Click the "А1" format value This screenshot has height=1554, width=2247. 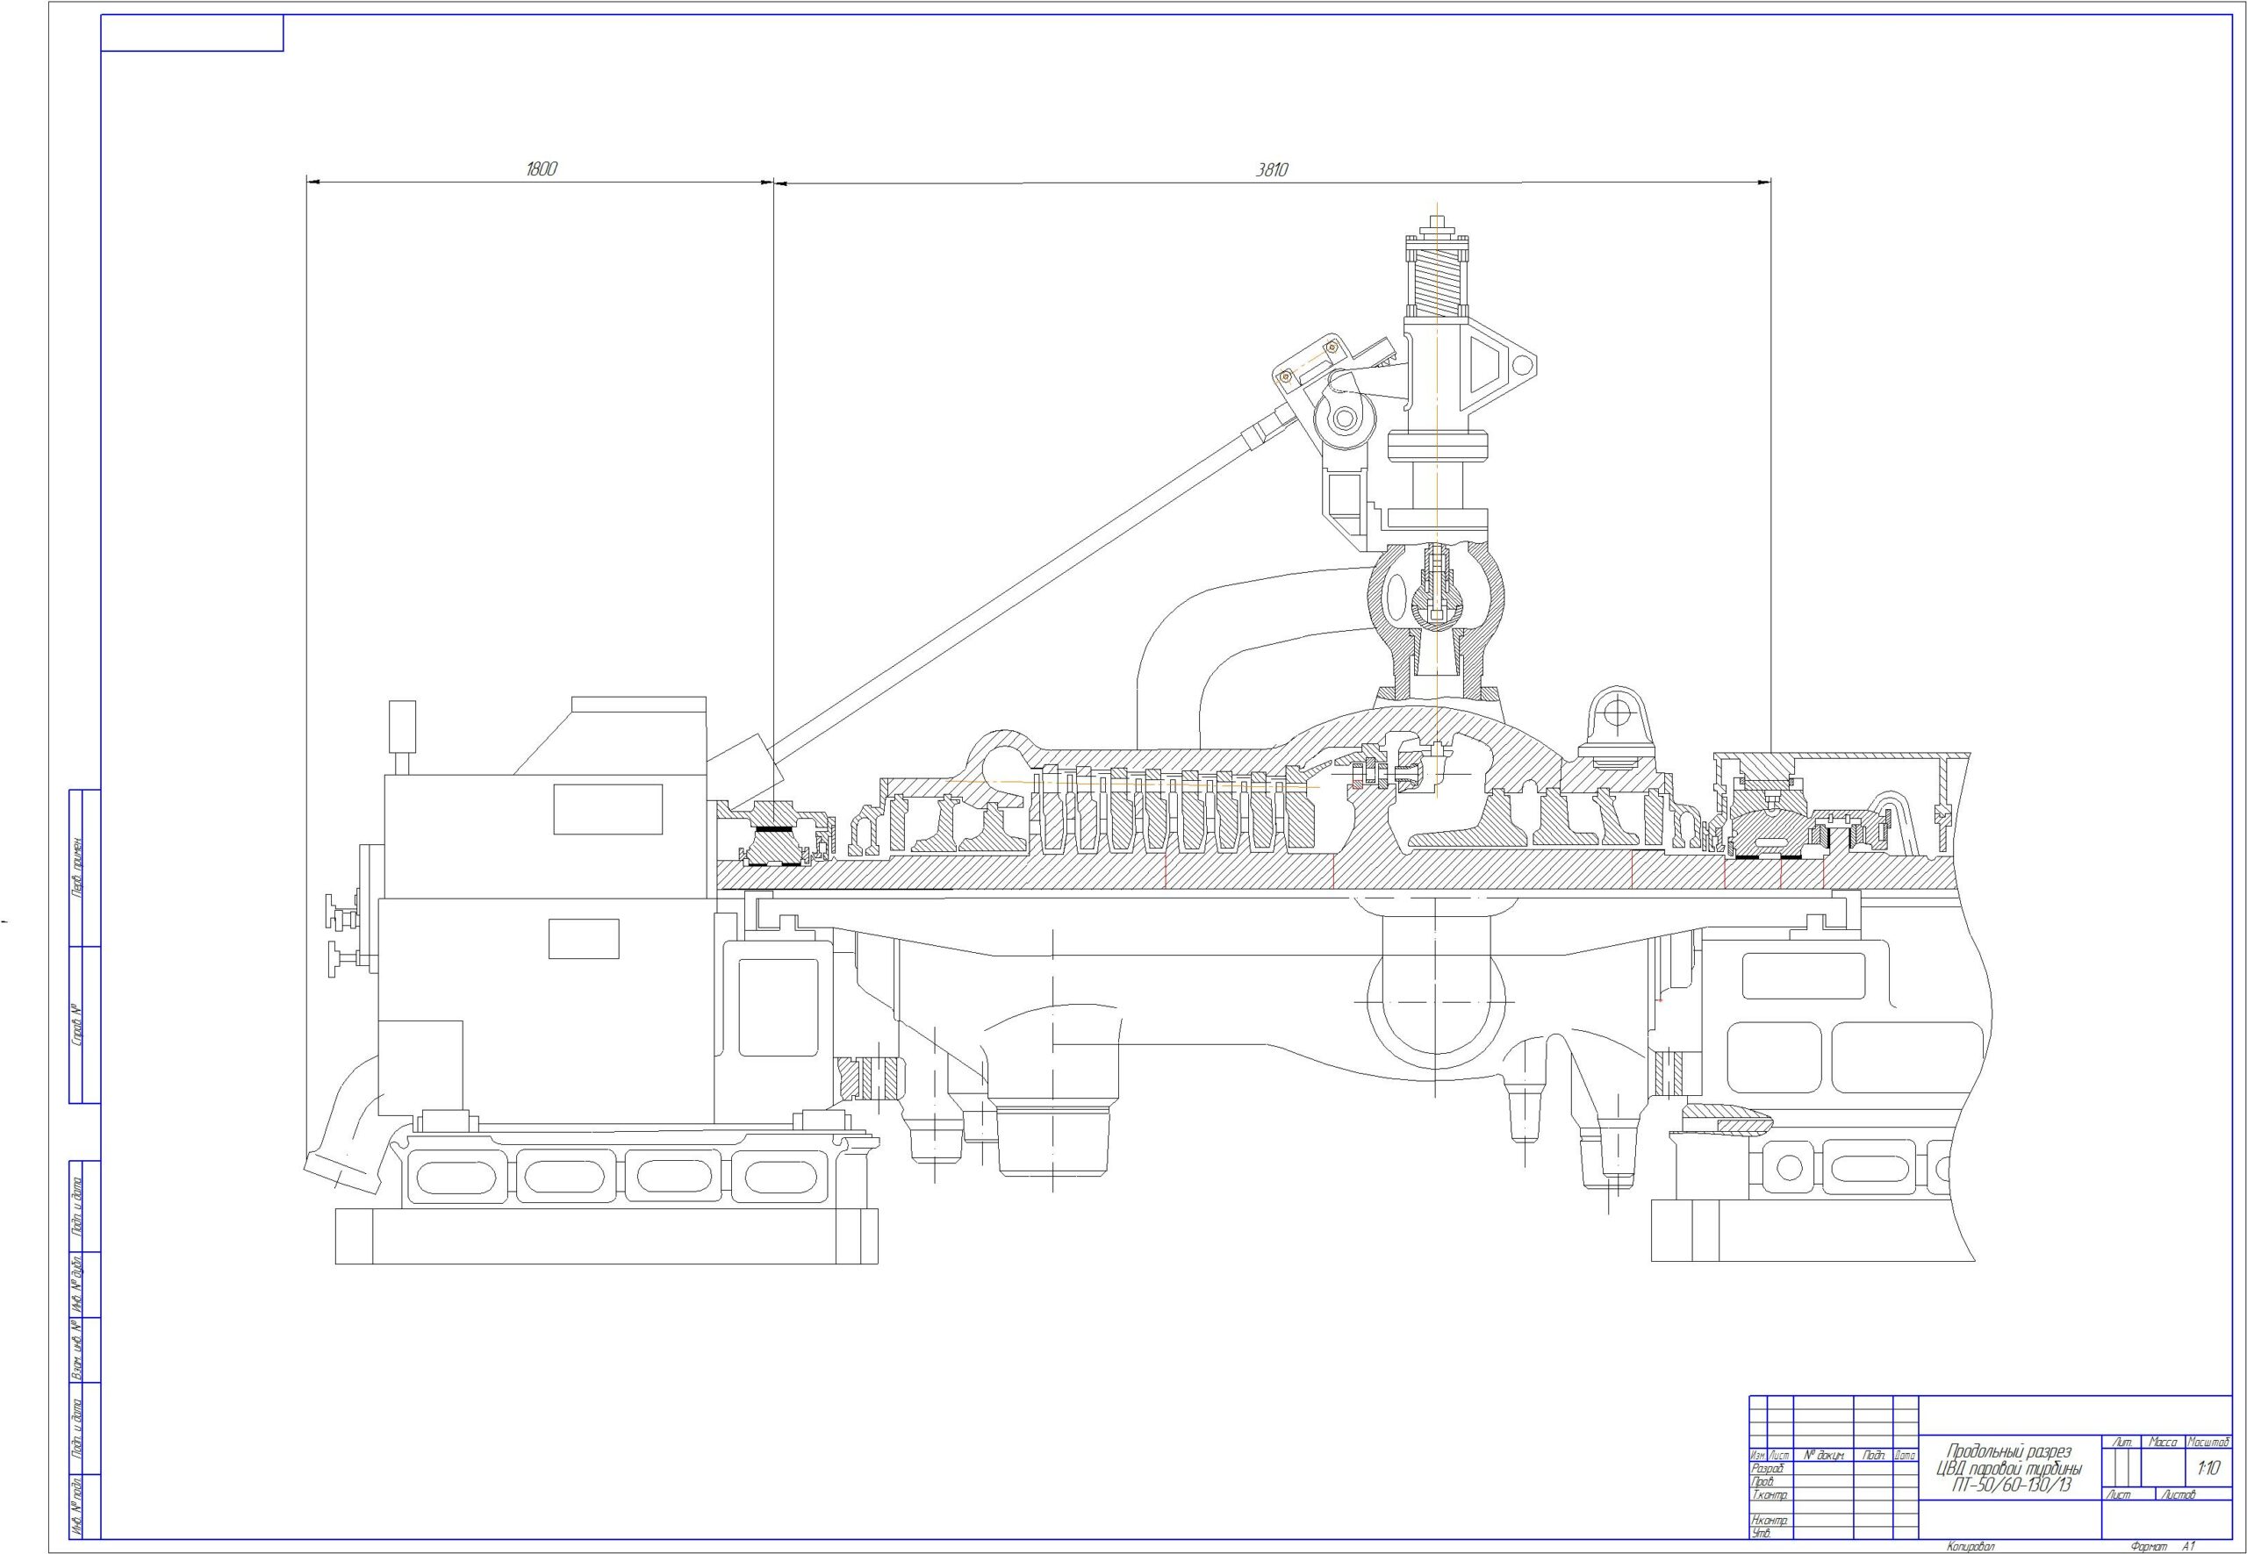pos(2190,1546)
